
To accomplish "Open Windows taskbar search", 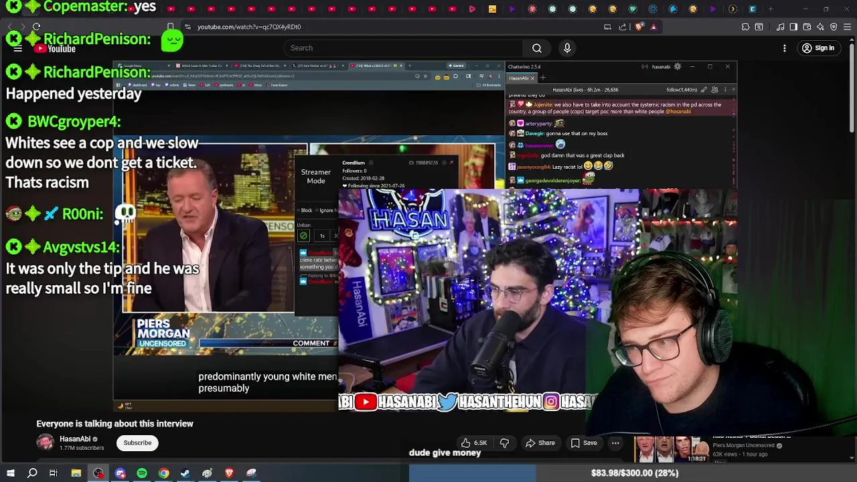I will [x=32, y=473].
